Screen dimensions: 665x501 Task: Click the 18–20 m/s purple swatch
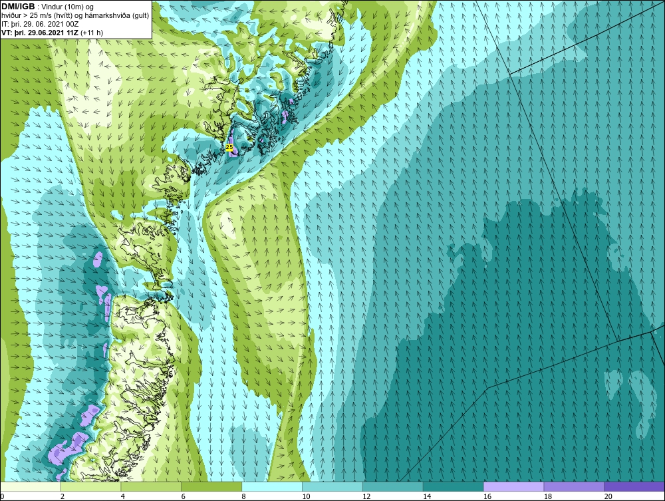pos(575,486)
